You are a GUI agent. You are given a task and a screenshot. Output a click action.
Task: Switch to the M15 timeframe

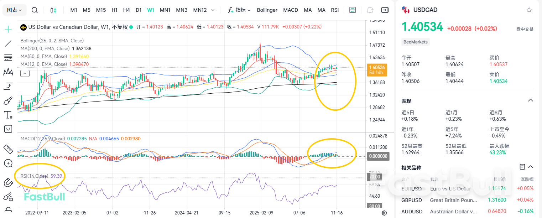pyautogui.click(x=101, y=10)
